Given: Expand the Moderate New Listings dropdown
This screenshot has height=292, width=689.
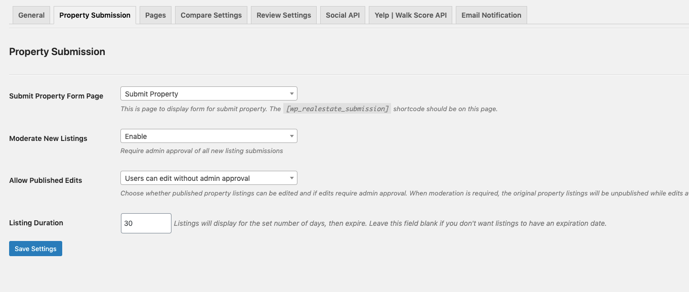Looking at the screenshot, I should (x=208, y=136).
